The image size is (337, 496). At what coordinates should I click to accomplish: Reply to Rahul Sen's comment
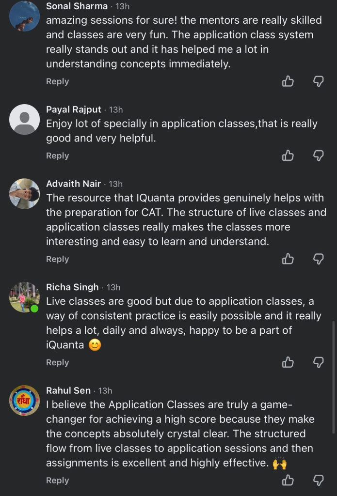pos(57,480)
